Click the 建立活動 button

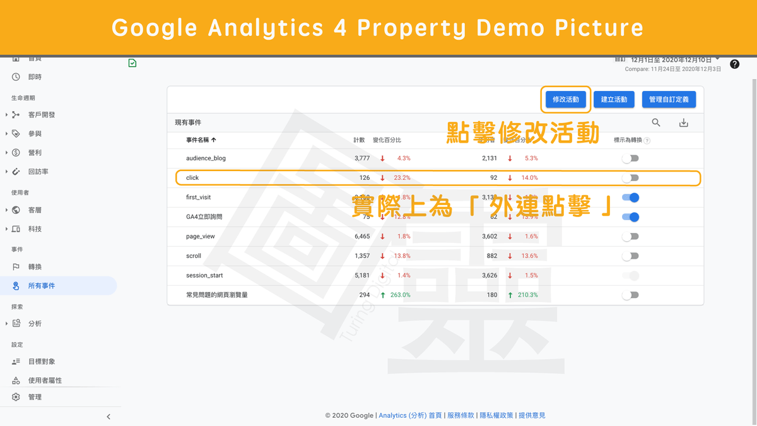coord(614,100)
